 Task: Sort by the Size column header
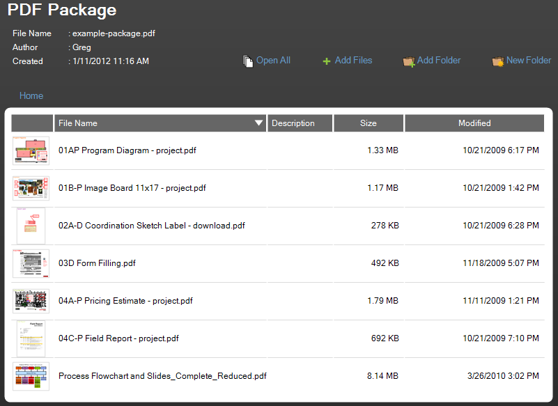click(369, 123)
